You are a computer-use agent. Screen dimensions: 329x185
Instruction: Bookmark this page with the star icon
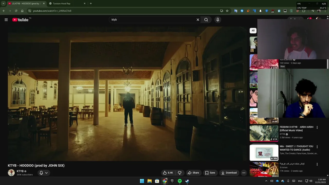tap(227, 11)
